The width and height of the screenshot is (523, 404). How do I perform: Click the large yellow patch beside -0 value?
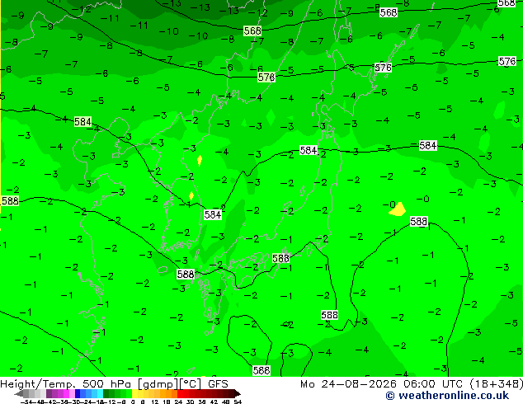[398, 209]
